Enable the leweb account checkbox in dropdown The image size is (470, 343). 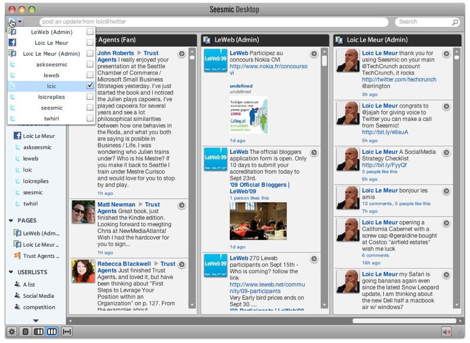tap(90, 75)
